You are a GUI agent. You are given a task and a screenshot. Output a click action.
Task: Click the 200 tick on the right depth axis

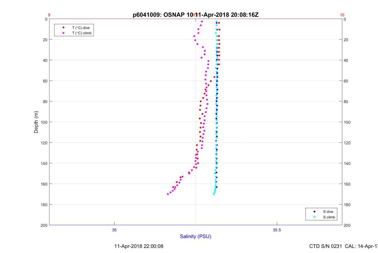(348, 225)
